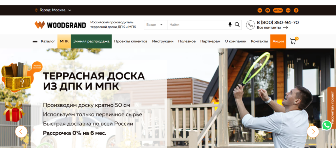Open the Каталог hamburger menu
The height and width of the screenshot is (148, 336).
(x=44, y=41)
